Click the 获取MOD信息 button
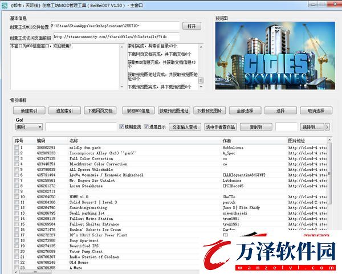Viewport: 342px width, 274px height. (139, 111)
